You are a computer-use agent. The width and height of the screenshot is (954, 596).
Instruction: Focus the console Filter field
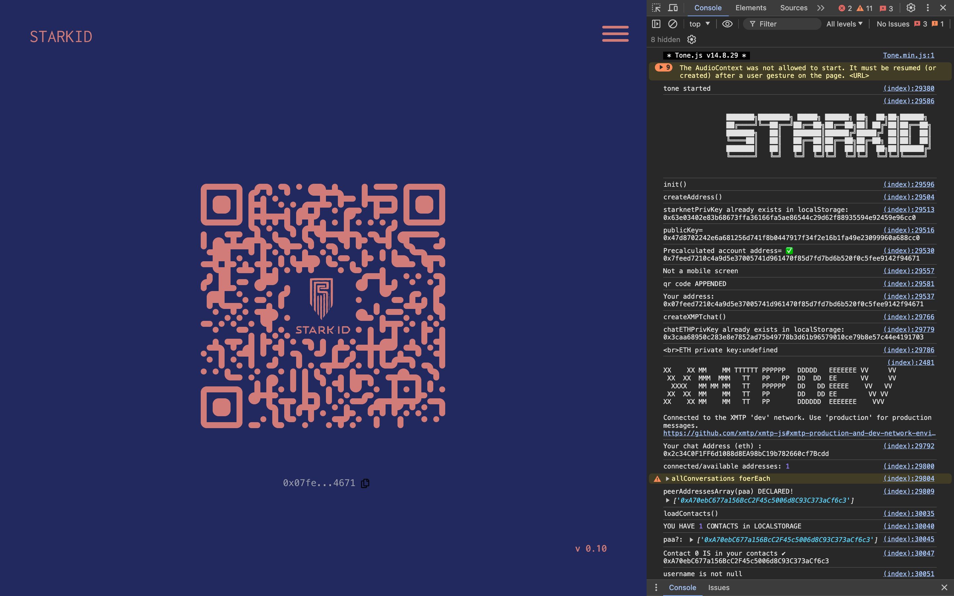(x=782, y=24)
